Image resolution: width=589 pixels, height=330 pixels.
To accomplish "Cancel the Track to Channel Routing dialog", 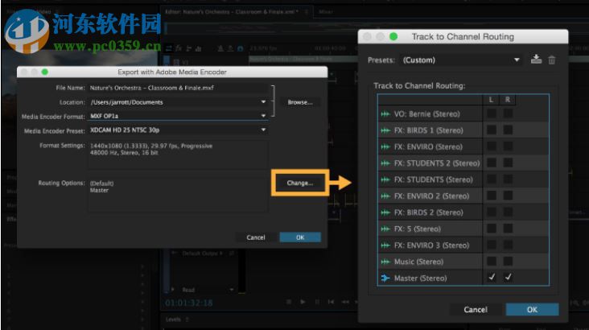I will (476, 310).
